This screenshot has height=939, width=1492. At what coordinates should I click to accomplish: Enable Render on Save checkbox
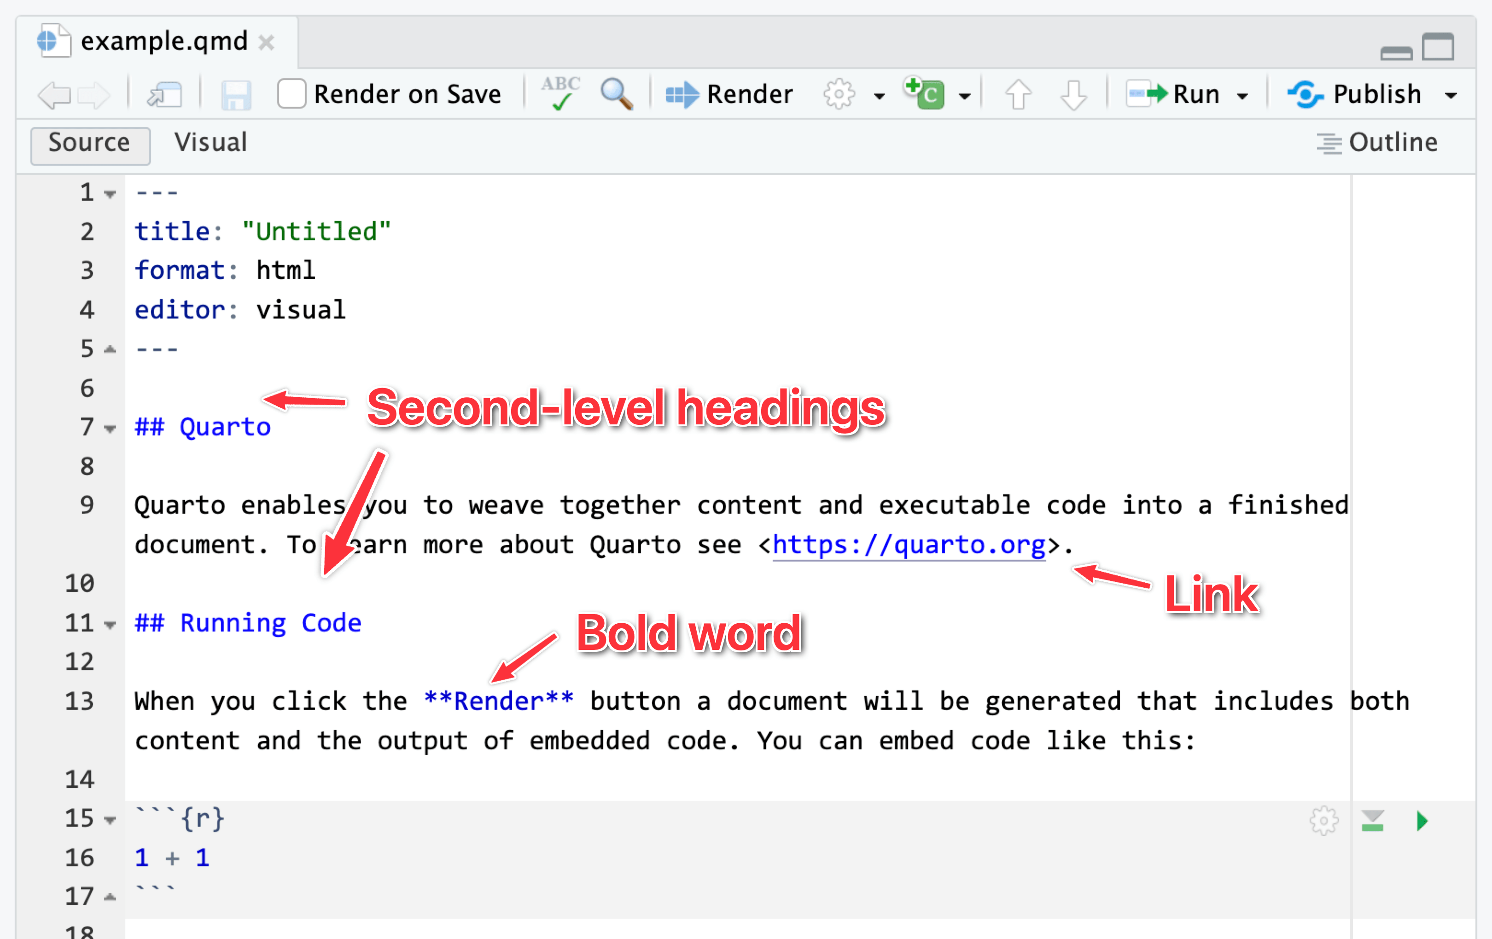point(291,94)
